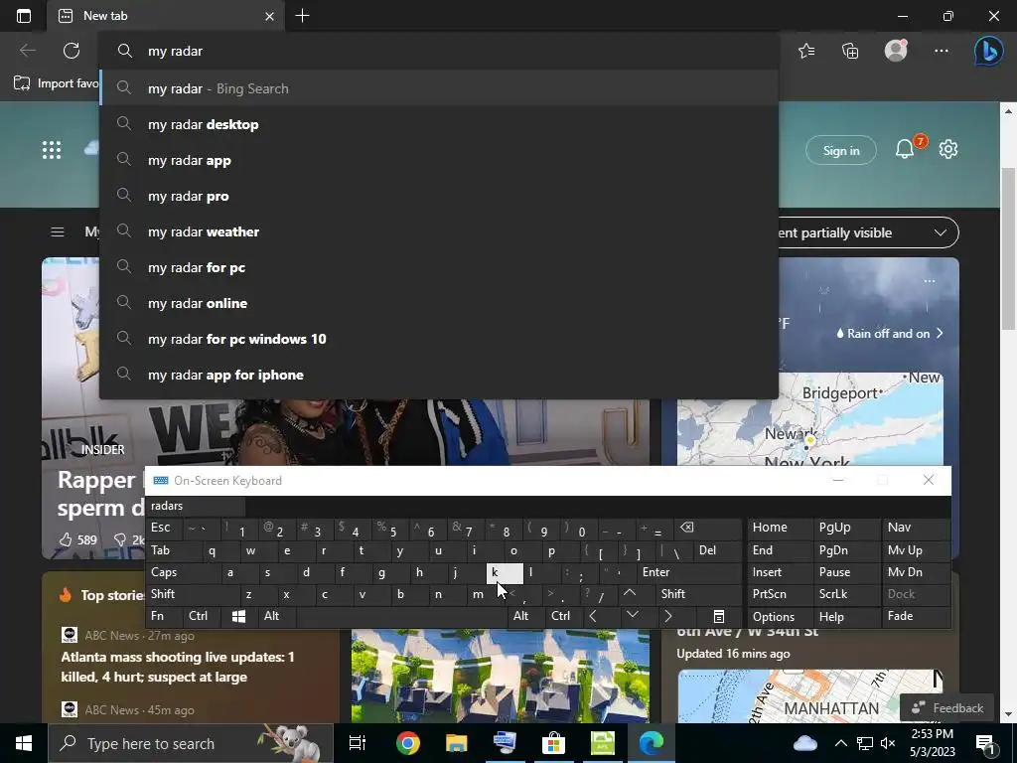Click Backspace key on on-screen keyboard
This screenshot has width=1017, height=763.
coord(687,528)
